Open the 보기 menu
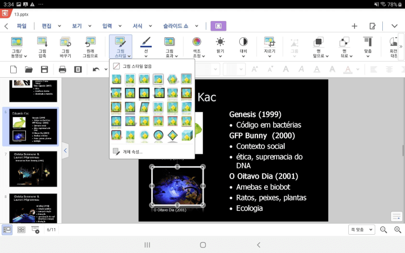This screenshot has width=405, height=253. pyautogui.click(x=77, y=26)
